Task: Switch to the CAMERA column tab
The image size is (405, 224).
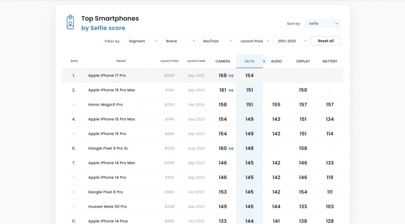Action: 223,61
